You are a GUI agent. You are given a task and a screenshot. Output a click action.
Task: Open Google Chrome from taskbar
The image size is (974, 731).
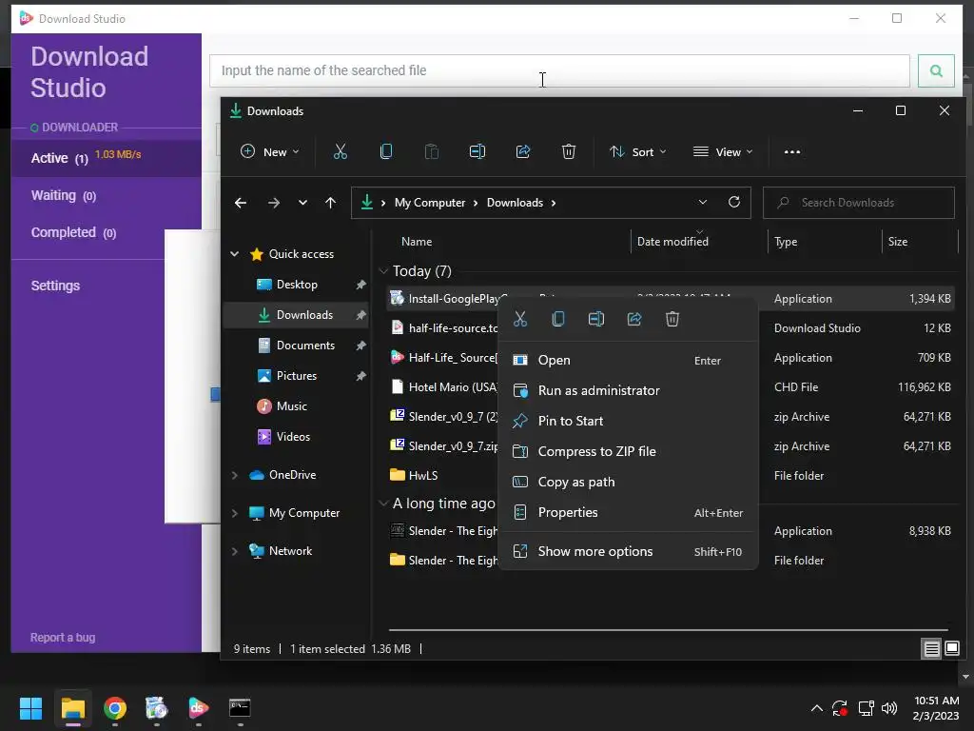pyautogui.click(x=115, y=708)
